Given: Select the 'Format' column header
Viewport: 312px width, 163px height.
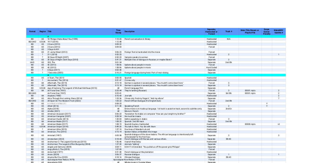Looking at the screenshot, I should 32,32.
